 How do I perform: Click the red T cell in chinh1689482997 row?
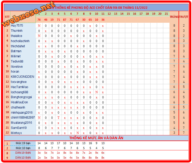coord(58,118)
